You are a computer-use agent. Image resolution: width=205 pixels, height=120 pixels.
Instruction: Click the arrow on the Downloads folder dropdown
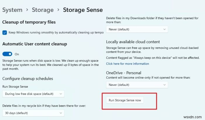point(165,29)
